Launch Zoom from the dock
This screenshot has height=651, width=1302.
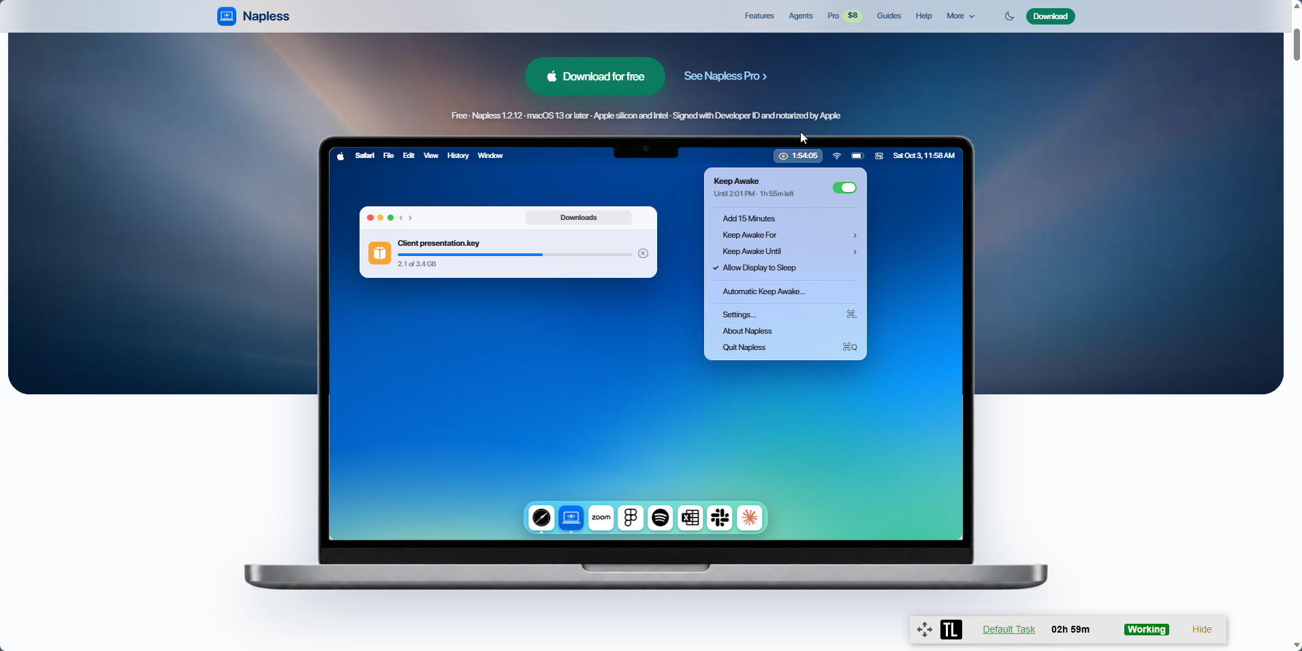pos(601,518)
